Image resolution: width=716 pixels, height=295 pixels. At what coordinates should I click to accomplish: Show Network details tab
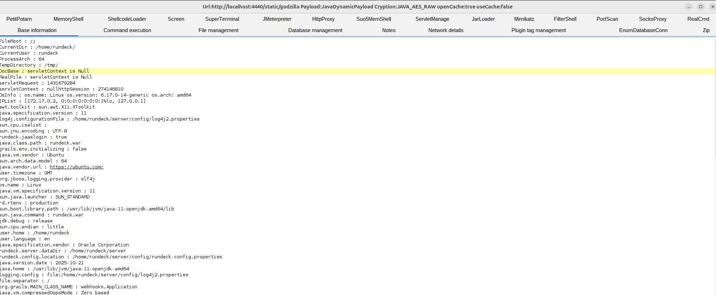click(x=446, y=30)
